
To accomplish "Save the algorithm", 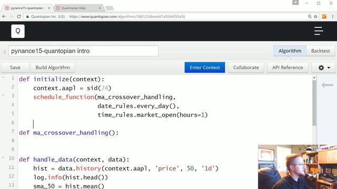I will [15, 68].
